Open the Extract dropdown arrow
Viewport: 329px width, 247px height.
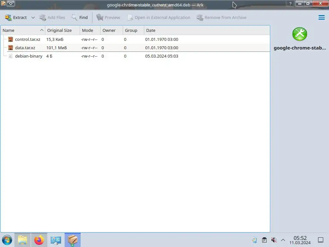pyautogui.click(x=33, y=17)
